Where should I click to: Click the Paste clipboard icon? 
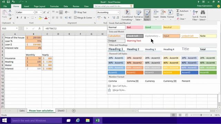[x=4, y=13]
